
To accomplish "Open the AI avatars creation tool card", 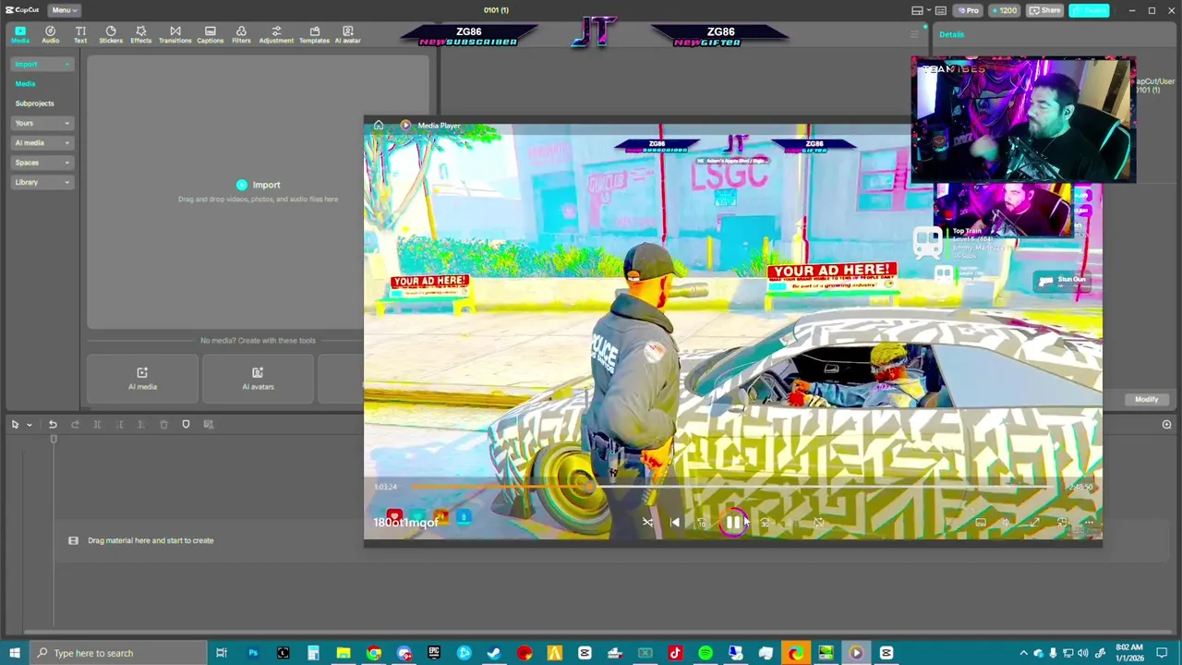I will (x=258, y=378).
